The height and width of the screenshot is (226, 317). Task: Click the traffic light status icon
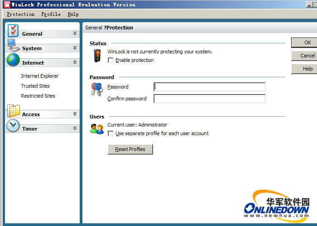click(x=97, y=56)
